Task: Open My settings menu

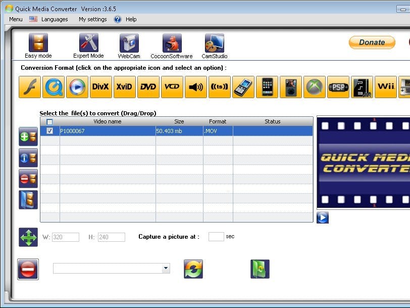Action: 93,19
